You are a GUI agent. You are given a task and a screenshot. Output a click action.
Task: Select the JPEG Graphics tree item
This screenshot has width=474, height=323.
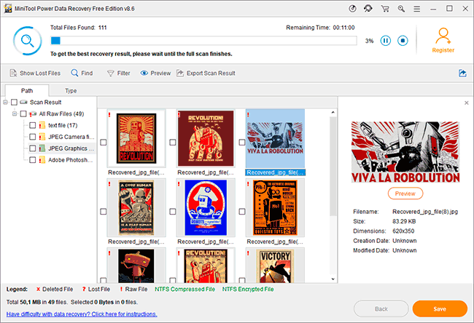click(71, 148)
